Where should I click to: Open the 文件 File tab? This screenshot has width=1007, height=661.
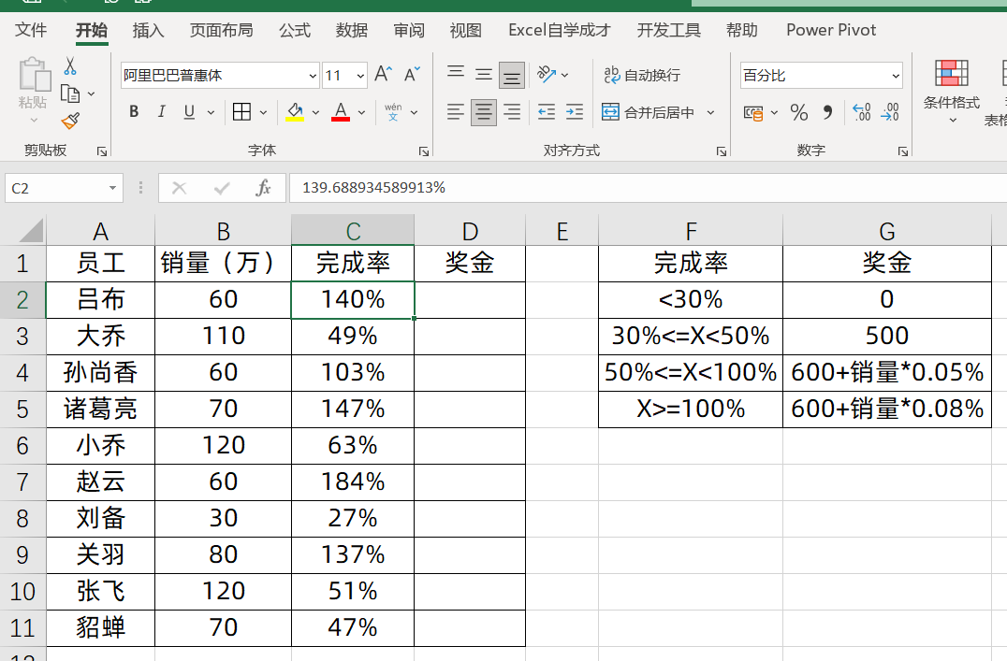[x=31, y=30]
